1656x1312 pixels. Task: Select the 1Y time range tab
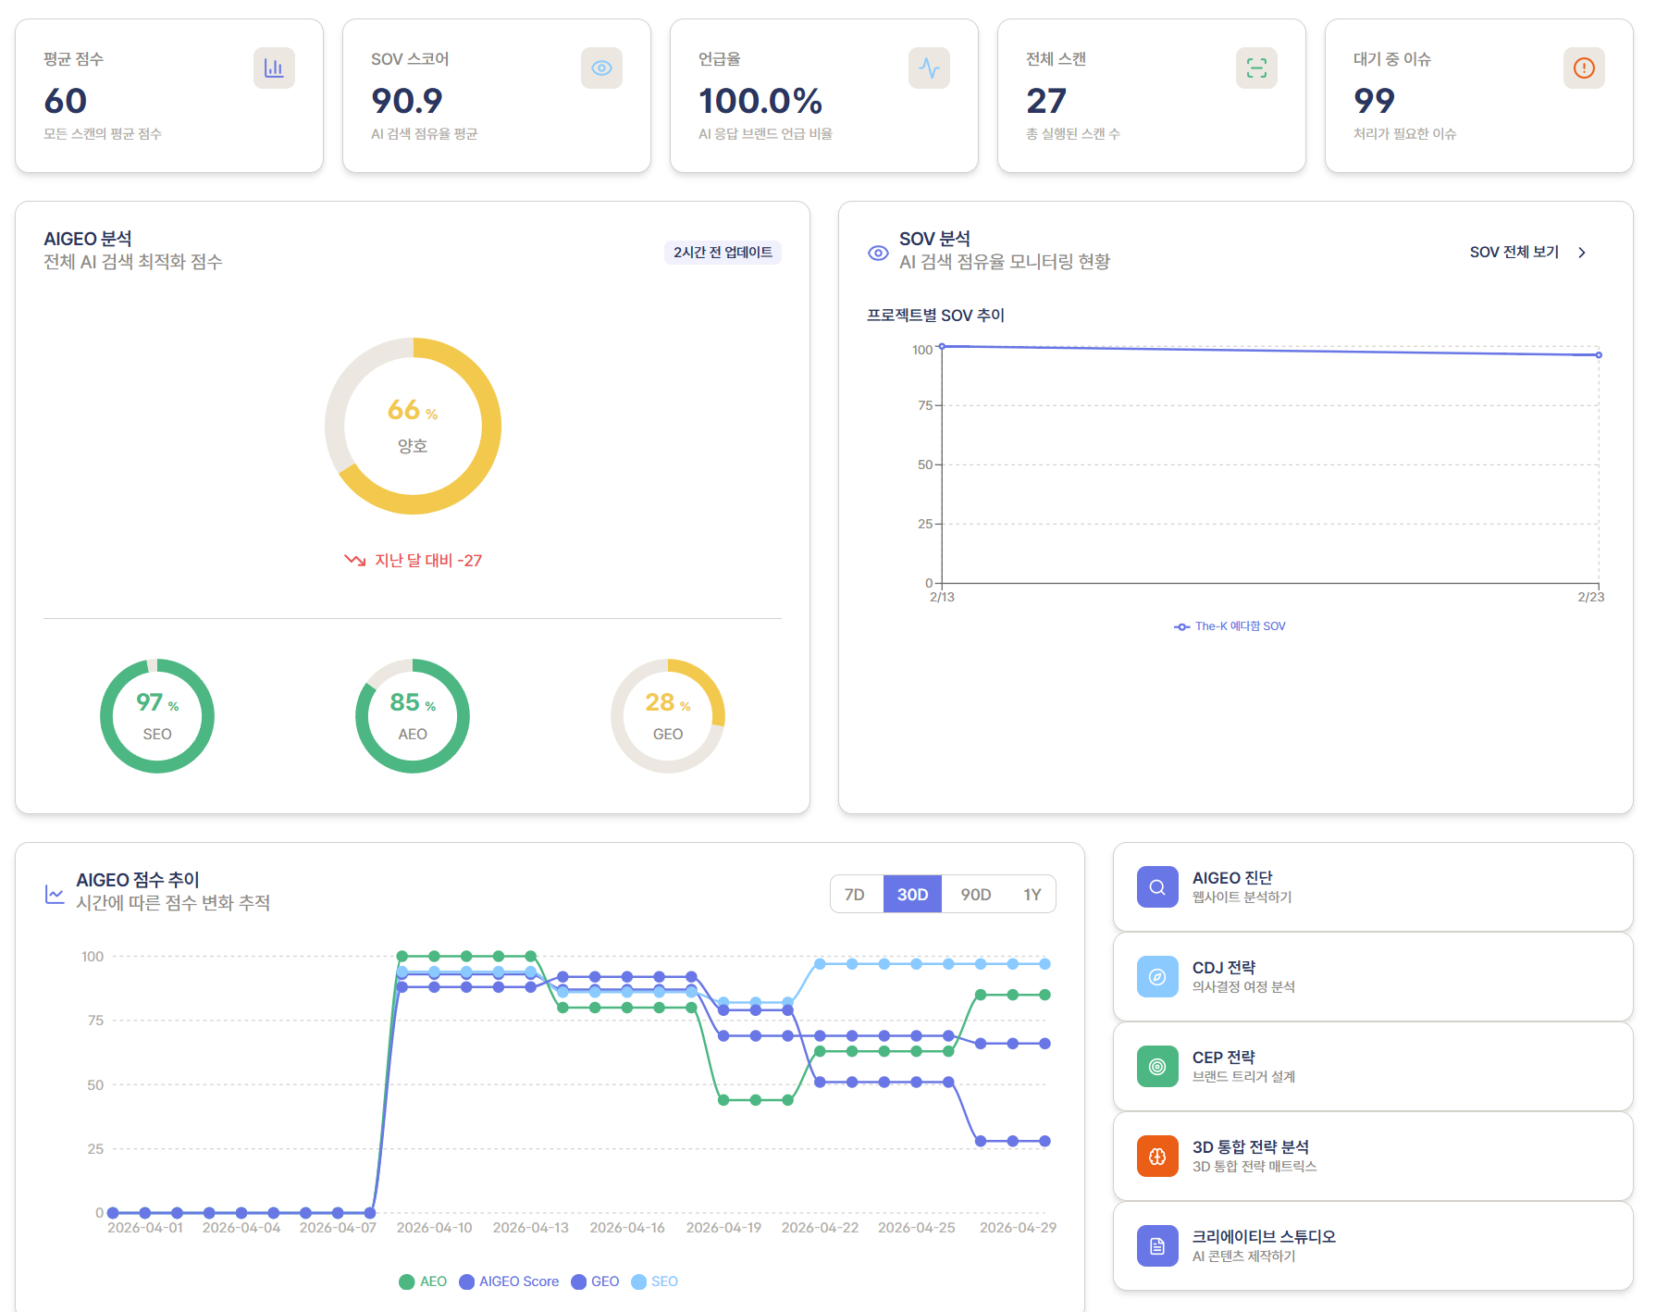tap(1032, 894)
